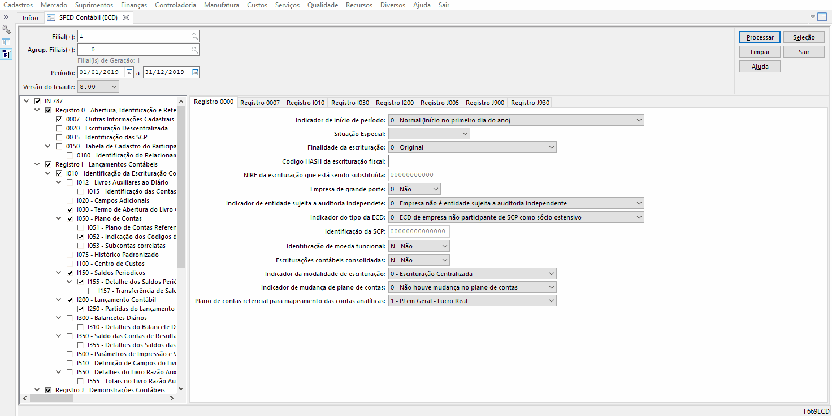The image size is (832, 416).
Task: Switch to the Registro 0007 tab
Action: 260,103
